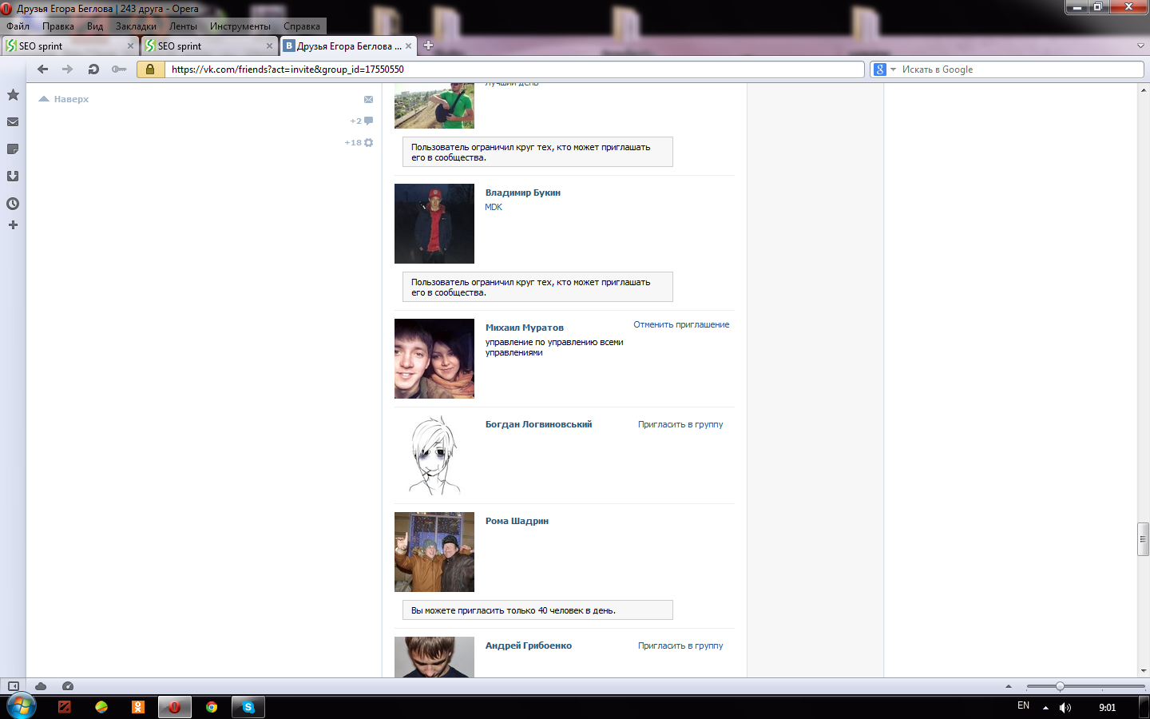
Task: Switch to the second SEO sprint tab
Action: point(208,46)
